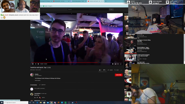This screenshot has width=185, height=104.
Task: Pause the YouTube video
Action: pos(33,64)
